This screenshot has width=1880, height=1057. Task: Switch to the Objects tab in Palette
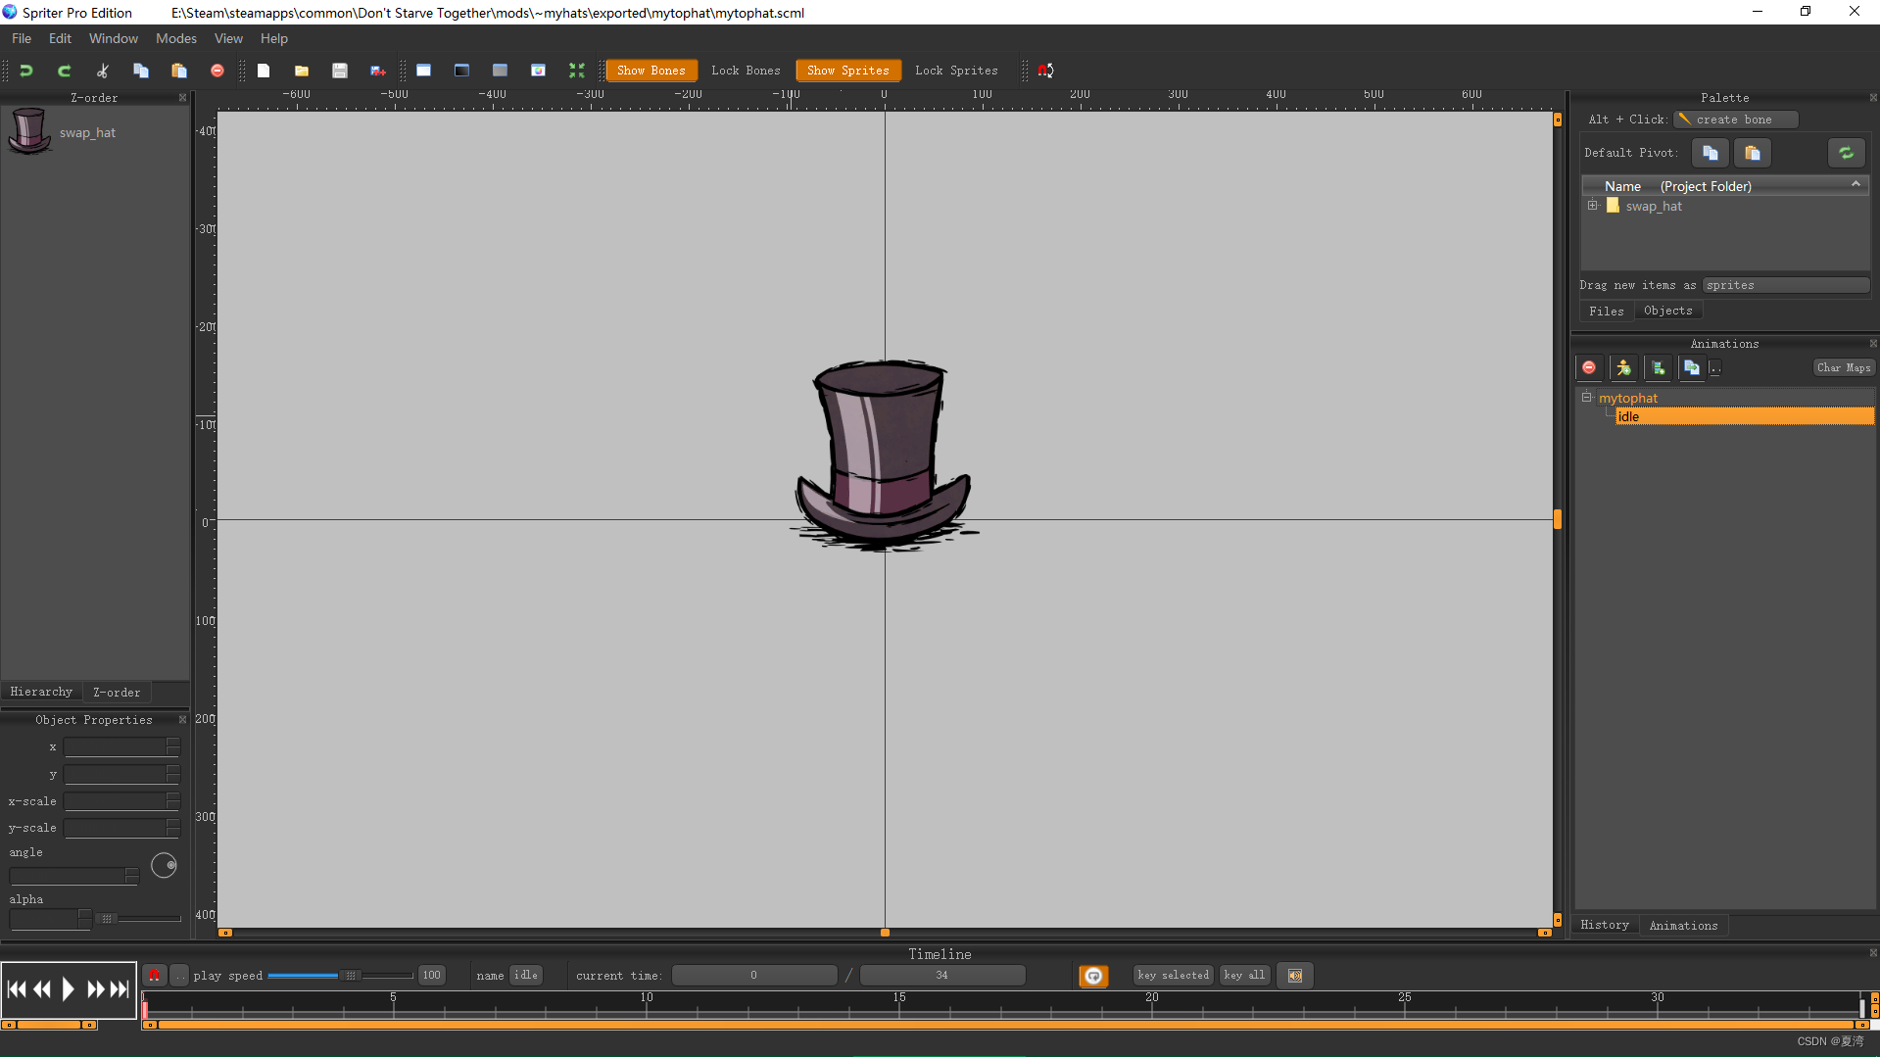click(1668, 311)
